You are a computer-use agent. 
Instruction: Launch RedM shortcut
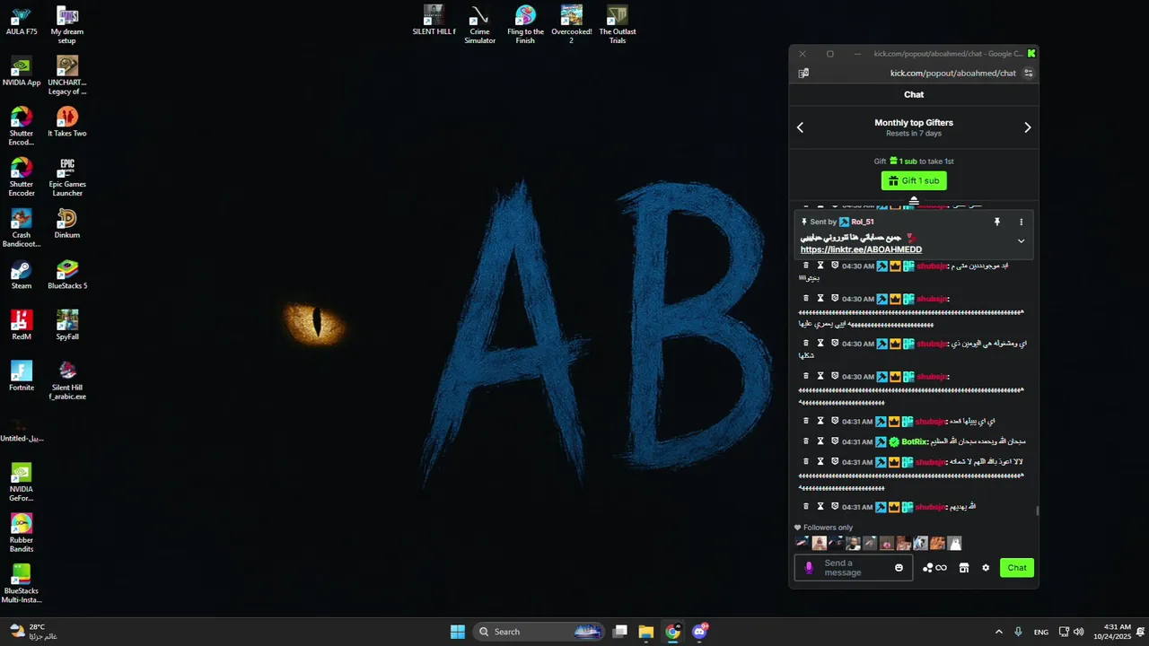pyautogui.click(x=22, y=326)
